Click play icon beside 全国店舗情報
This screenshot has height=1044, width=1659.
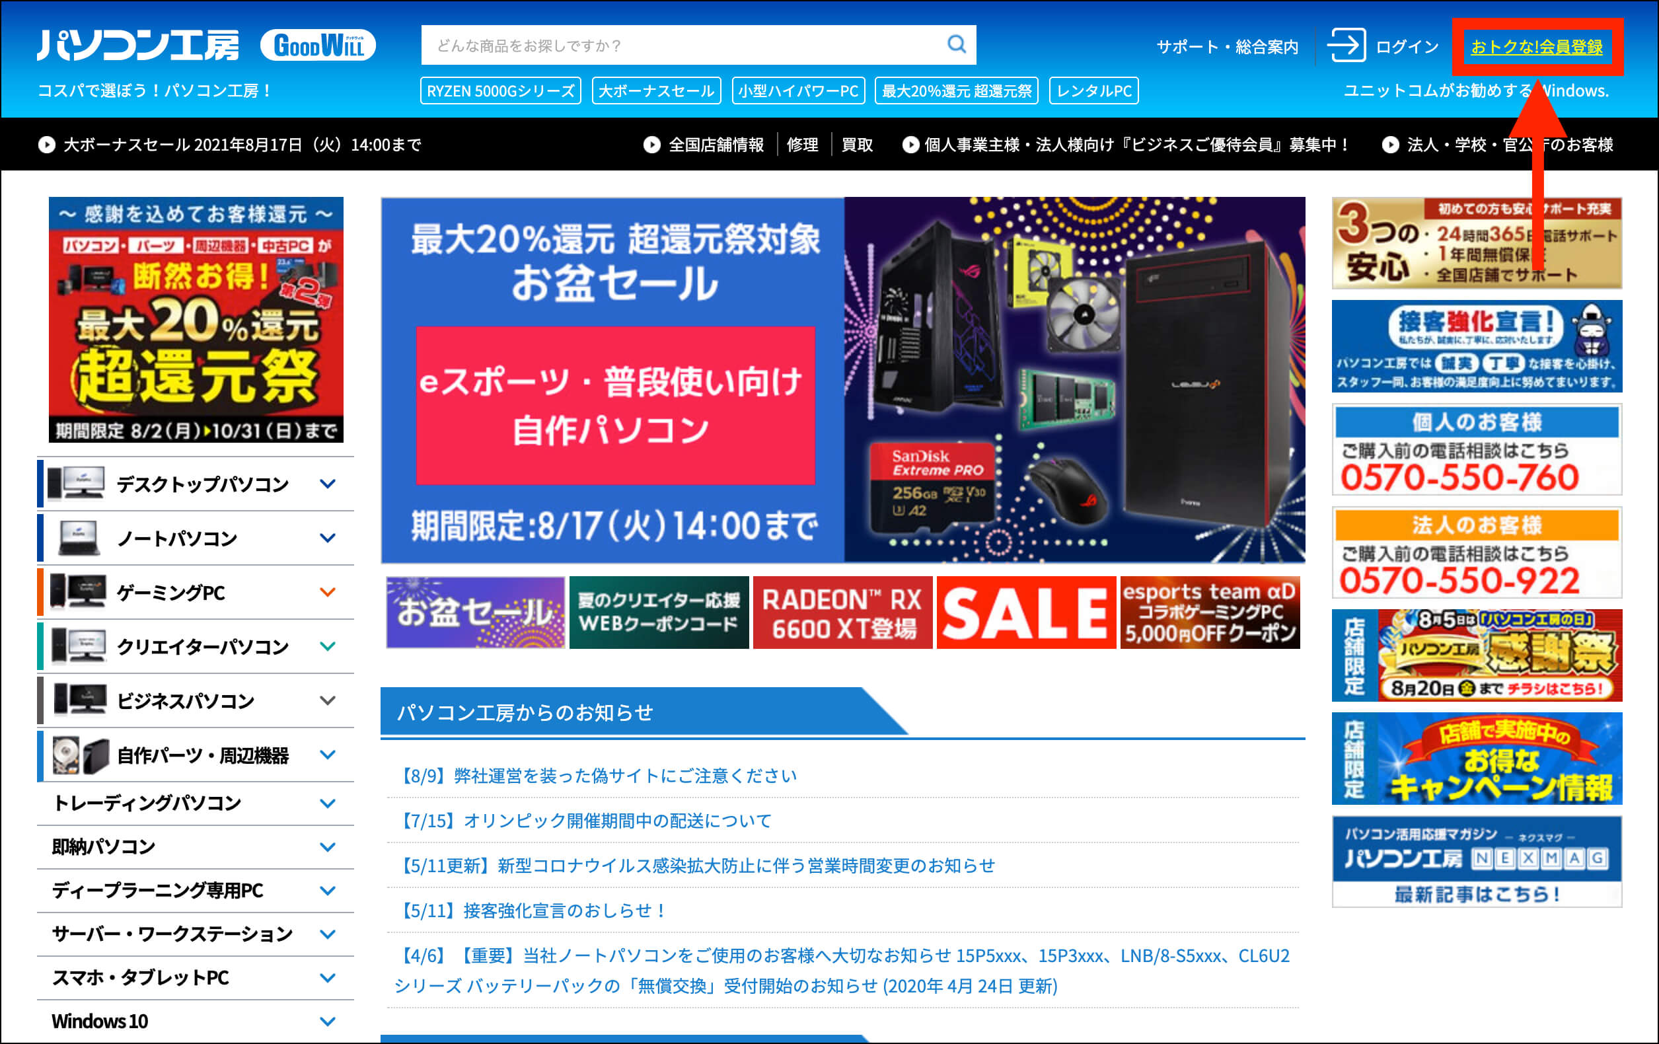coord(651,145)
